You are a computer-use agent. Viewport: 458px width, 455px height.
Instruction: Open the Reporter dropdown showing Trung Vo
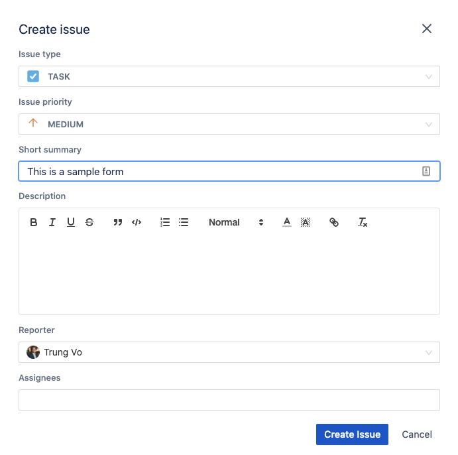[229, 352]
